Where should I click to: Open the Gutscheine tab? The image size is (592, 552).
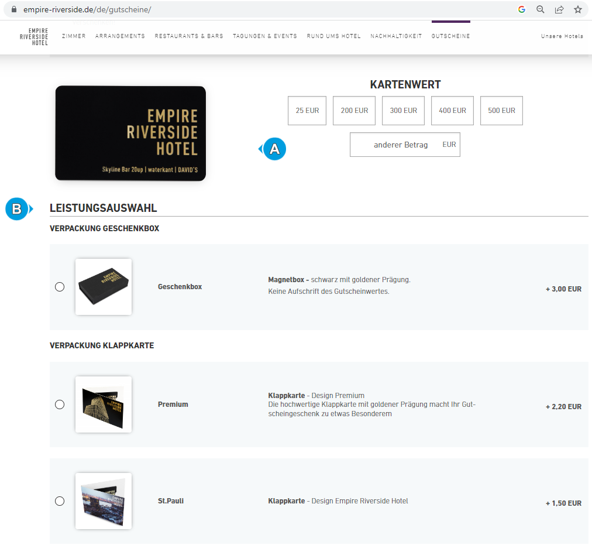(x=451, y=36)
